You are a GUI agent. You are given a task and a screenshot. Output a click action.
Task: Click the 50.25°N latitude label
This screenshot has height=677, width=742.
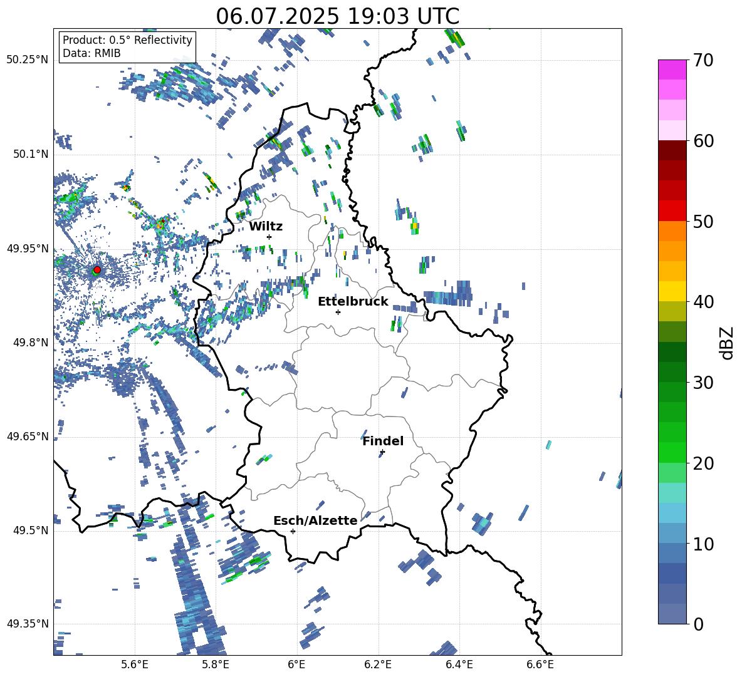coord(28,60)
